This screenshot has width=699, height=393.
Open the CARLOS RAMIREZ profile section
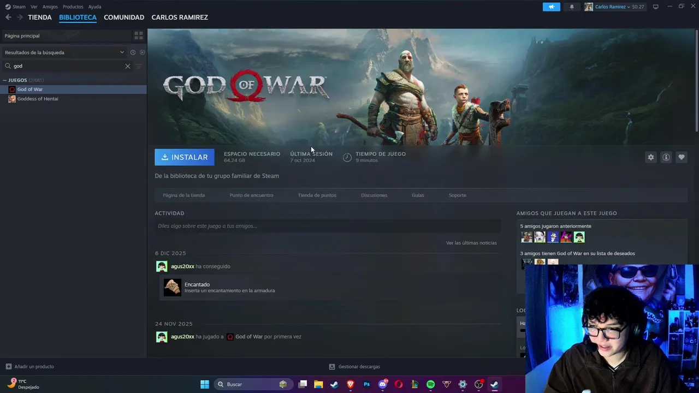180,17
